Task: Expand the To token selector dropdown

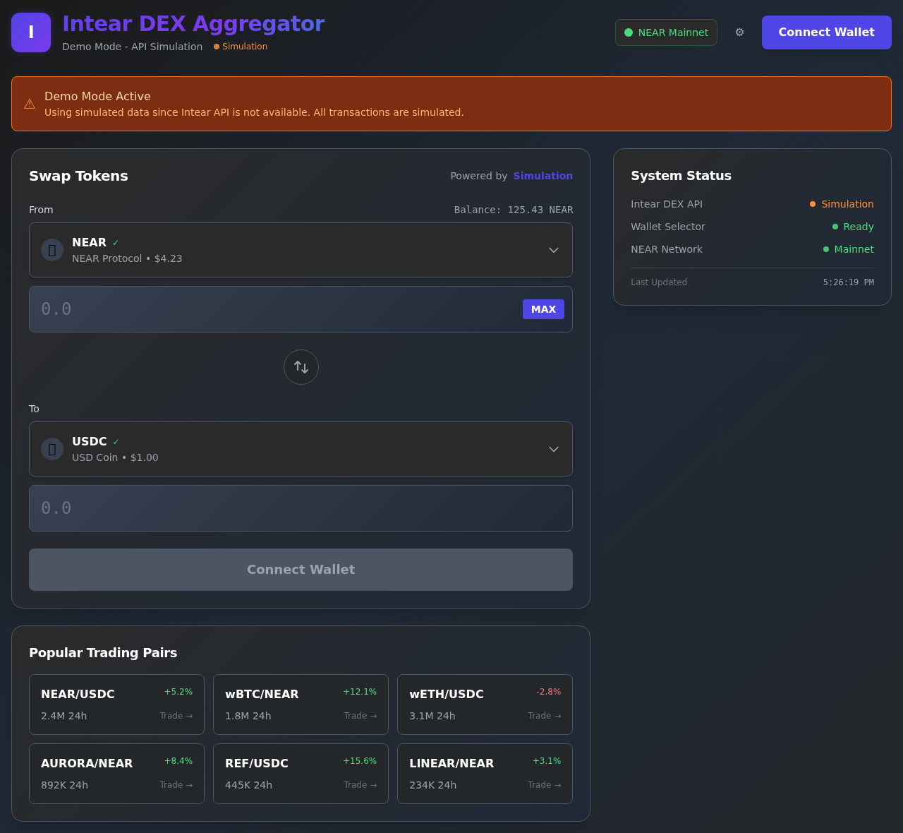Action: (554, 448)
